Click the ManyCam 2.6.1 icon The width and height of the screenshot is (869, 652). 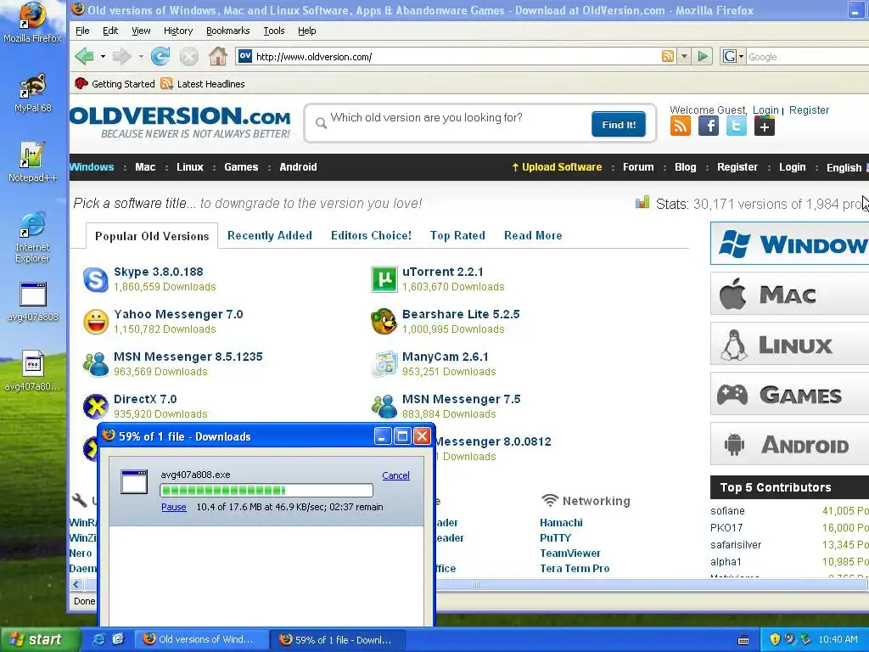click(384, 364)
